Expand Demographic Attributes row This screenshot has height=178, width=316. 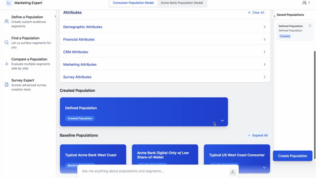click(165, 27)
